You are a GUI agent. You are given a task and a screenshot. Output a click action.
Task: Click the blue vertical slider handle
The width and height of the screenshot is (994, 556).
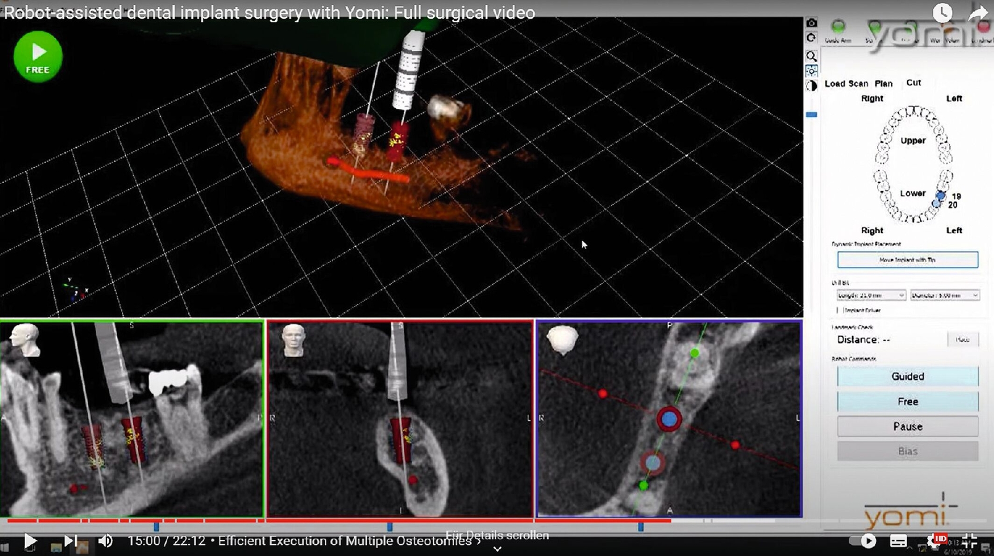tap(811, 115)
